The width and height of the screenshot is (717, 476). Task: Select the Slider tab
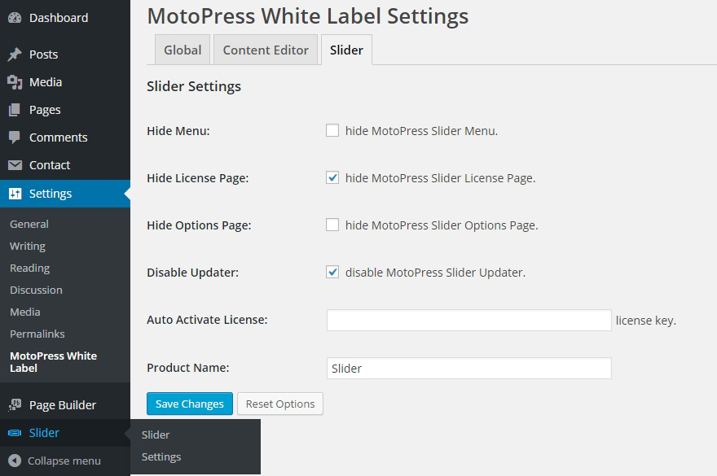[x=346, y=50]
